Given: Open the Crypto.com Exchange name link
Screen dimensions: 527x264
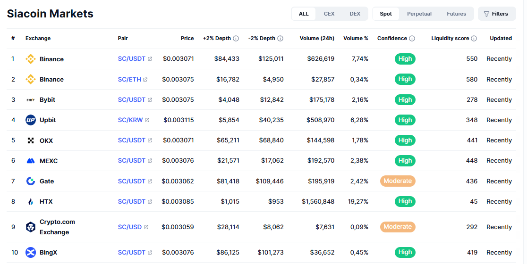Looking at the screenshot, I should point(57,227).
